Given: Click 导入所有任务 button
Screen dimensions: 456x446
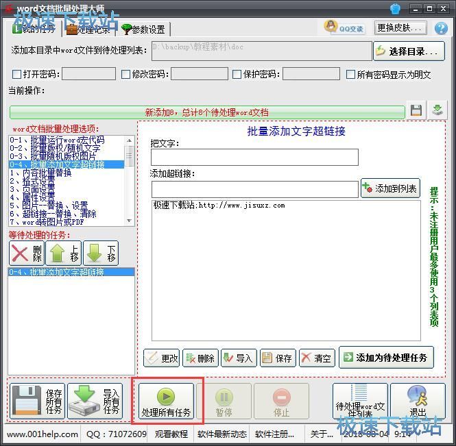Looking at the screenshot, I should pos(95,401).
